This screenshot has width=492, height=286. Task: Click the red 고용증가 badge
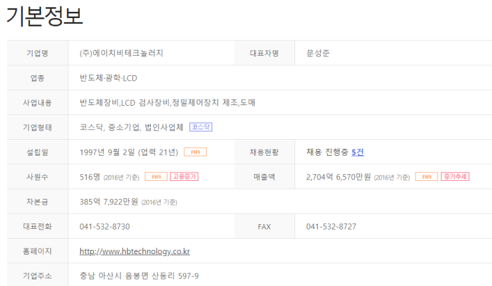pyautogui.click(x=184, y=177)
